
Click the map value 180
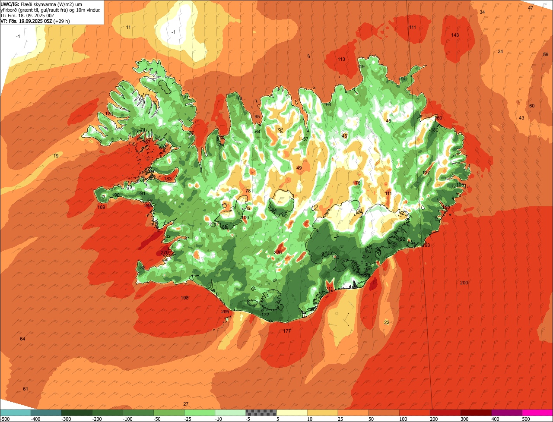[x=434, y=130]
